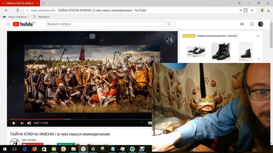This screenshot has width=273, height=153.
Task: Advance the Lamoda ad carousel arrow
Action: point(259,59)
